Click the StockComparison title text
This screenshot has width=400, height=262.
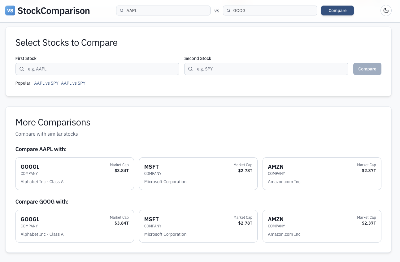click(53, 11)
